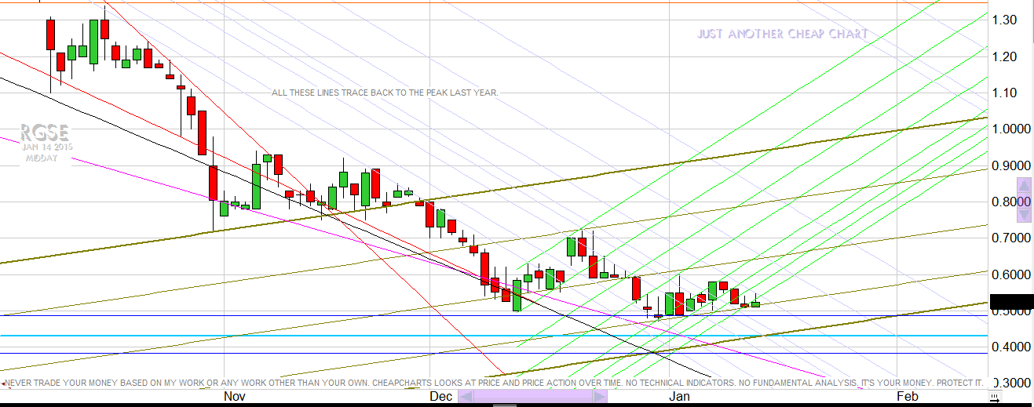Click the Jan label on the time axis
This screenshot has height=407, width=1034.
[x=679, y=397]
